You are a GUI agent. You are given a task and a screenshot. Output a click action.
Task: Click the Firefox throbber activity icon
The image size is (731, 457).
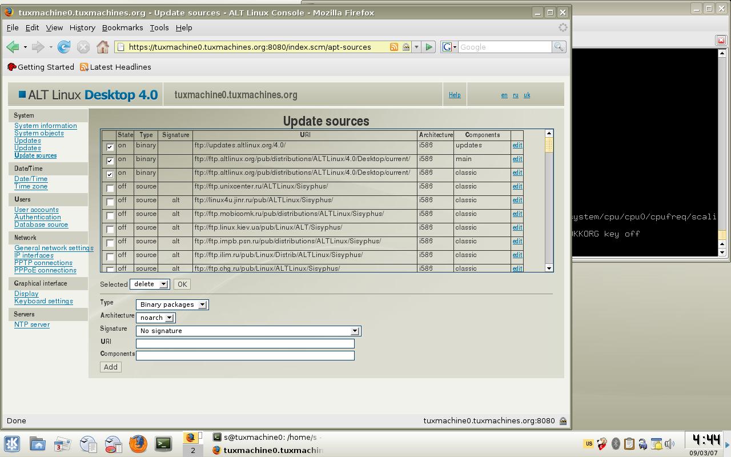point(563,27)
